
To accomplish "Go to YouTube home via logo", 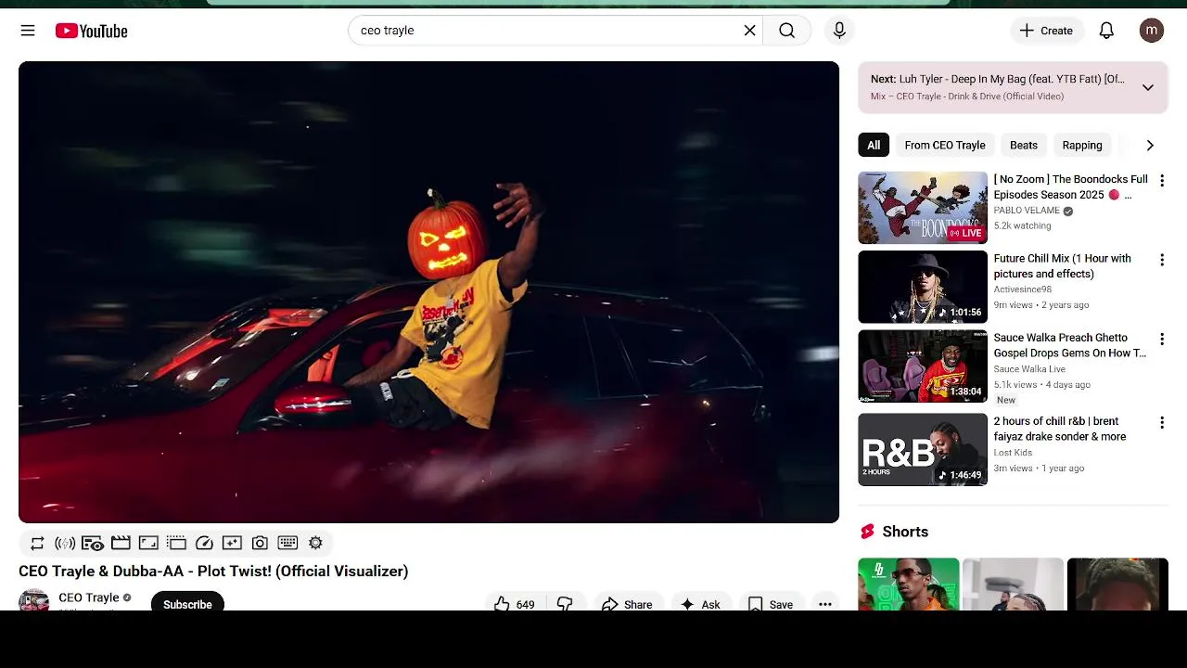I will tap(91, 31).
